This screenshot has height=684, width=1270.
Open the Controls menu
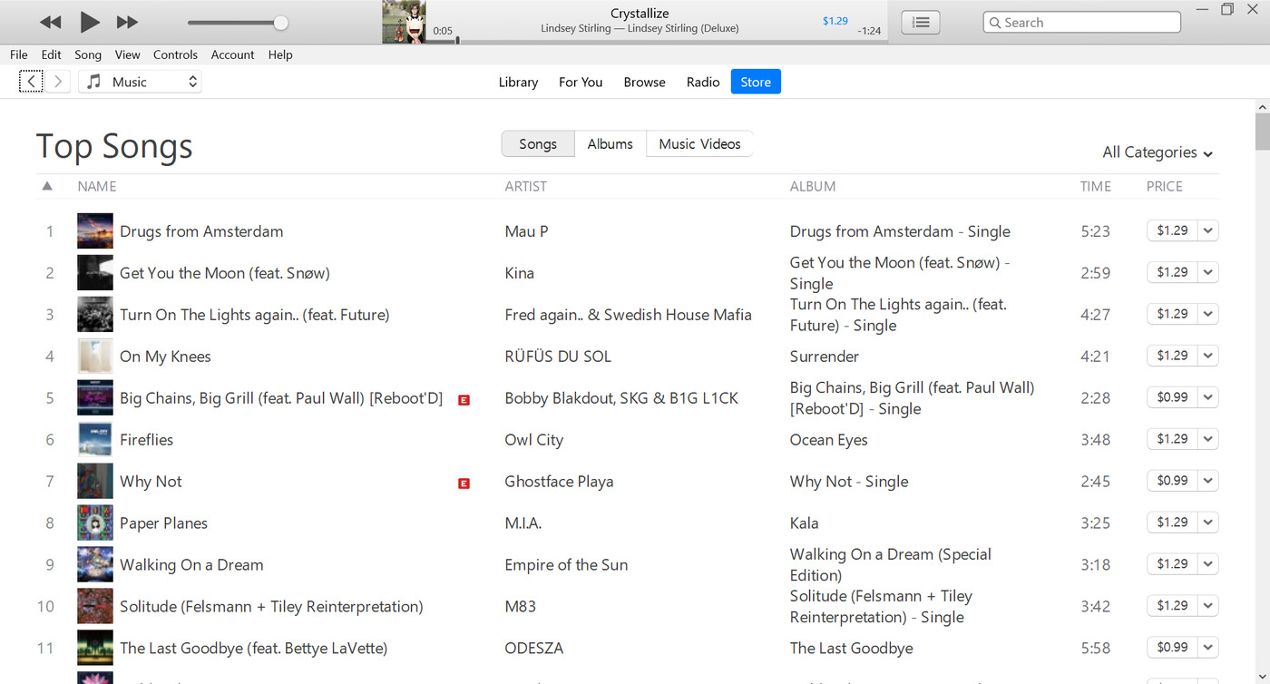point(175,54)
